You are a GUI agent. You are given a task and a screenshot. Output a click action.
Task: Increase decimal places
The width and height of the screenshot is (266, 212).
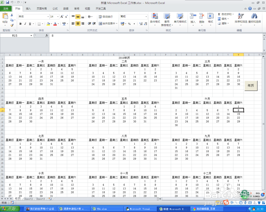(x=141, y=24)
